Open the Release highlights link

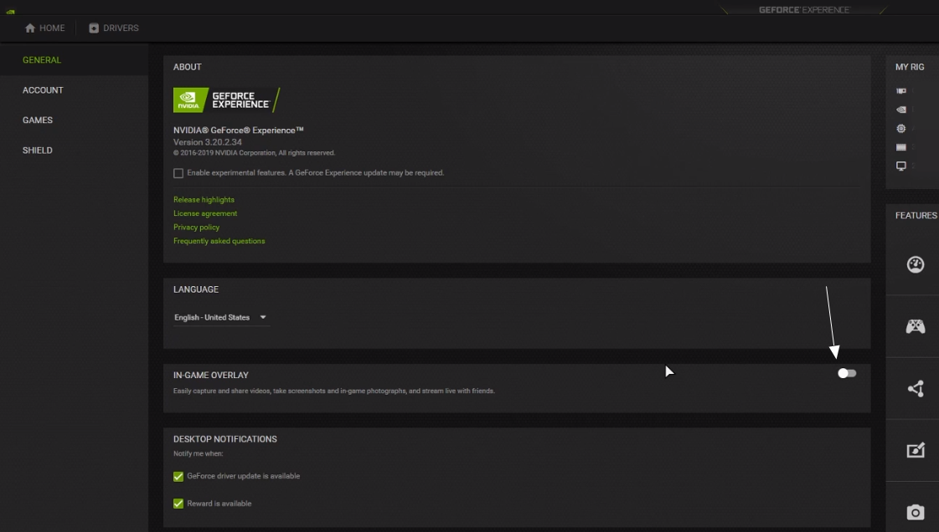point(204,200)
